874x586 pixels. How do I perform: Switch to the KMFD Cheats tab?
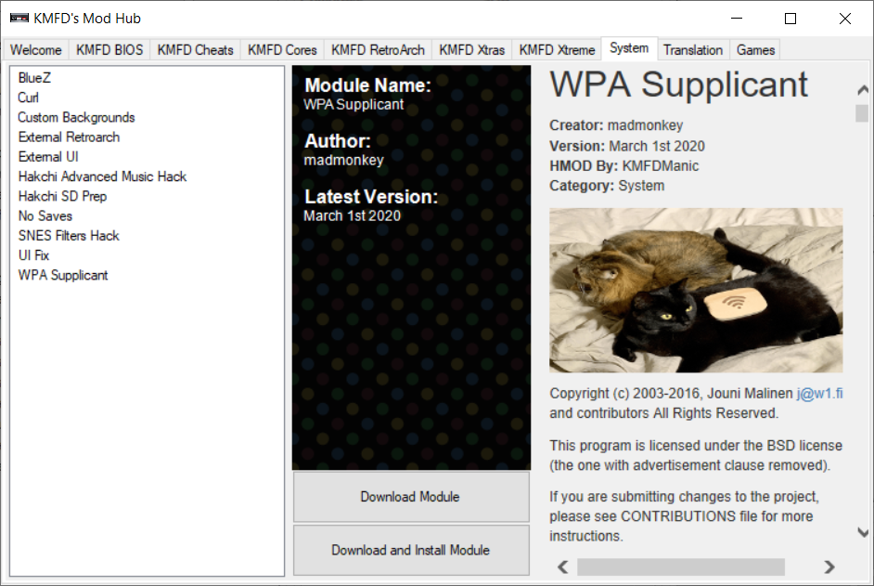coord(195,49)
